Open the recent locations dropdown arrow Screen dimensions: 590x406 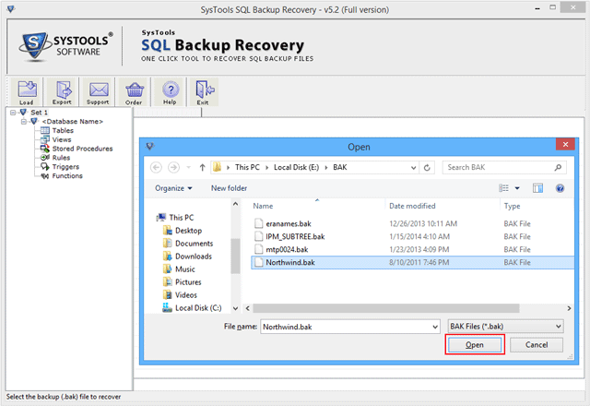pos(188,167)
